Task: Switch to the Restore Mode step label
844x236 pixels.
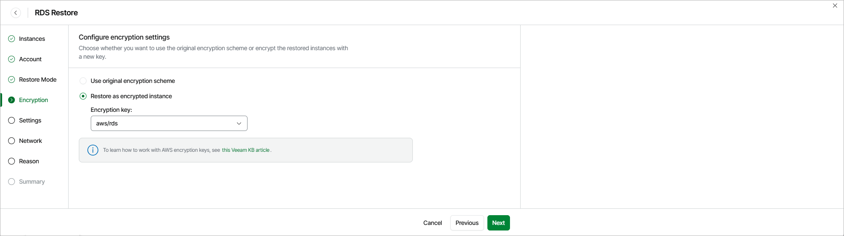Action: point(37,80)
